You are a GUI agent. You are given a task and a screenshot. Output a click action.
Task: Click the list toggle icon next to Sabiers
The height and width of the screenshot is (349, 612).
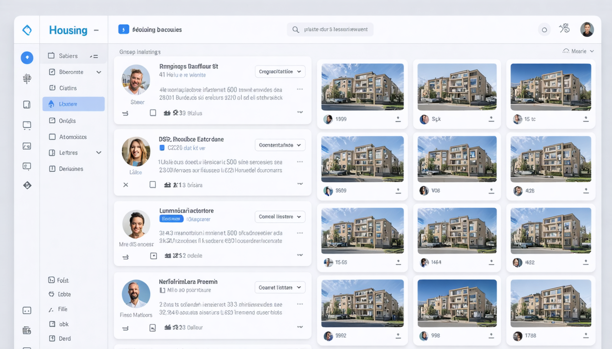94,56
